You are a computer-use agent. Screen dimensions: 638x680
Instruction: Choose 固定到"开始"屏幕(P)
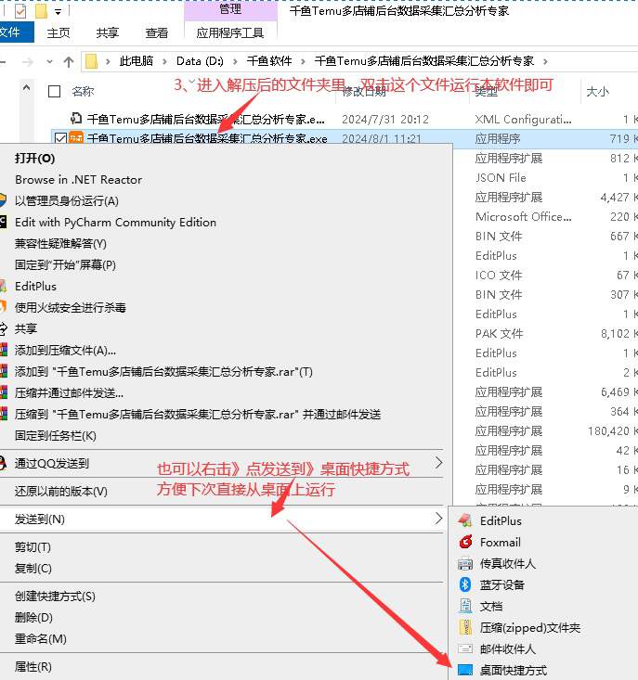coord(65,264)
